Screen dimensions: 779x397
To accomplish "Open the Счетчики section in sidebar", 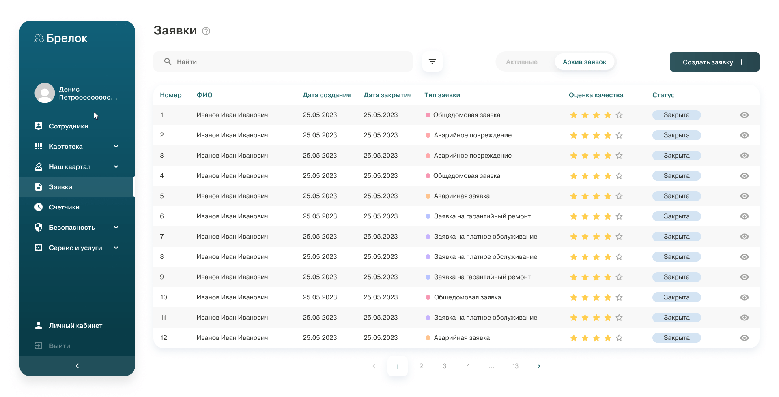I will click(x=64, y=207).
